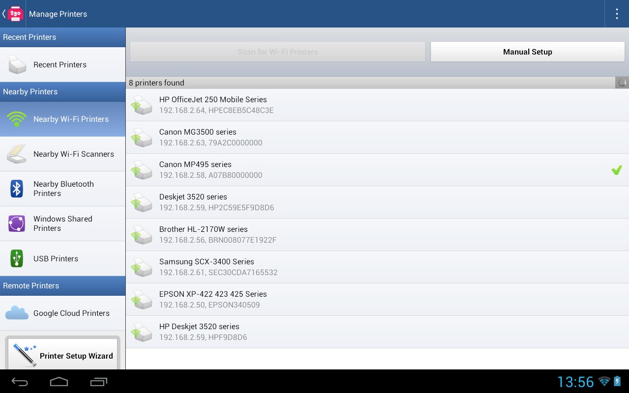Tap the battery icon in the system bar
The image size is (629, 393).
(x=618, y=381)
